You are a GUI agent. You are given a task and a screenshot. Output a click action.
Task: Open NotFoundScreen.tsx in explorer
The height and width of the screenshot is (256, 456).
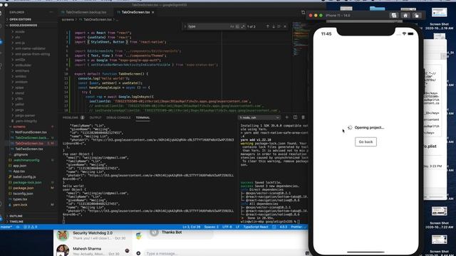coord(31,132)
